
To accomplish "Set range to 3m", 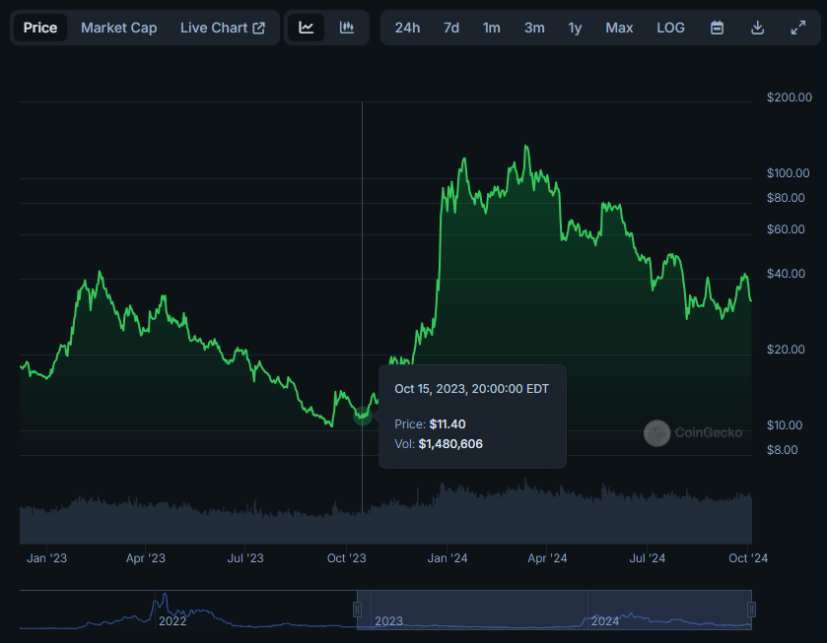I will pyautogui.click(x=534, y=28).
